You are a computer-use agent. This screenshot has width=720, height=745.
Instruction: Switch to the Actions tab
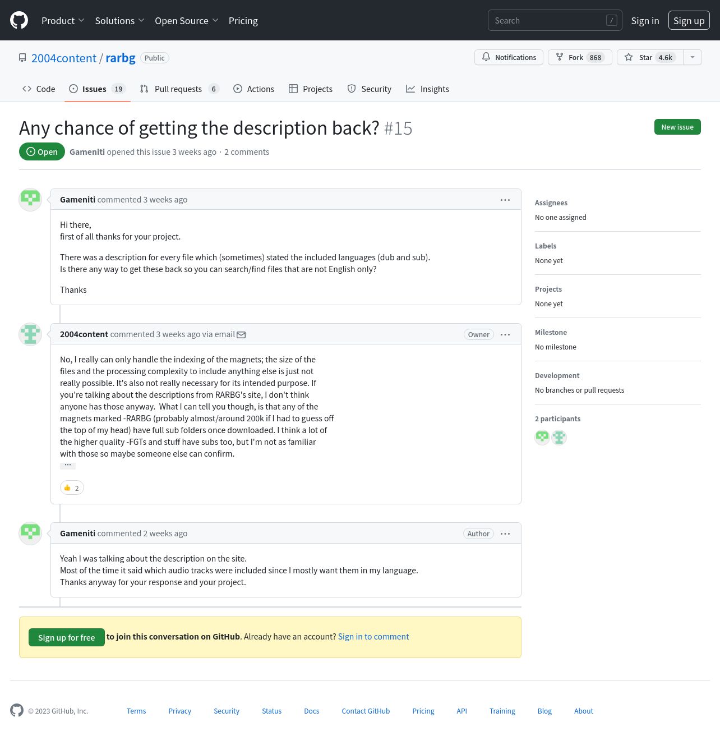pyautogui.click(x=253, y=89)
